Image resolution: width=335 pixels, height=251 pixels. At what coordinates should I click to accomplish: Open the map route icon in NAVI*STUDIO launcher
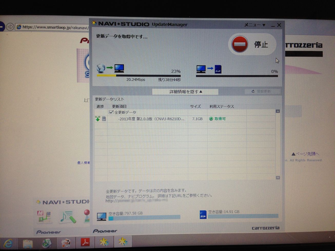(44, 216)
